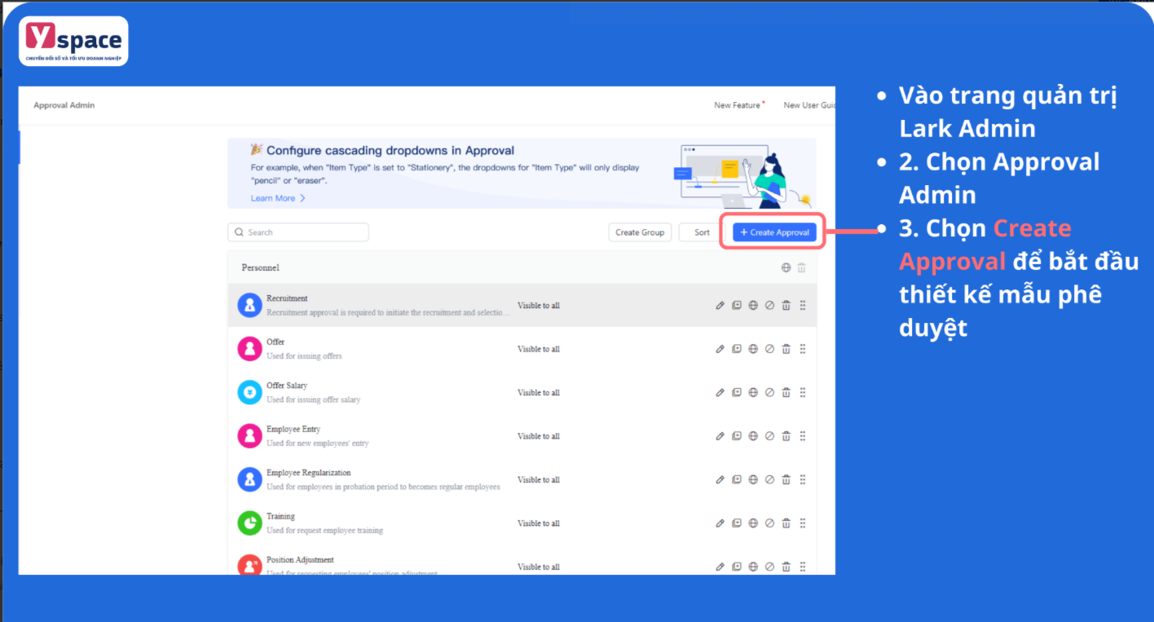Select the Employee Entry row title
This screenshot has height=622, width=1154.
[293, 429]
